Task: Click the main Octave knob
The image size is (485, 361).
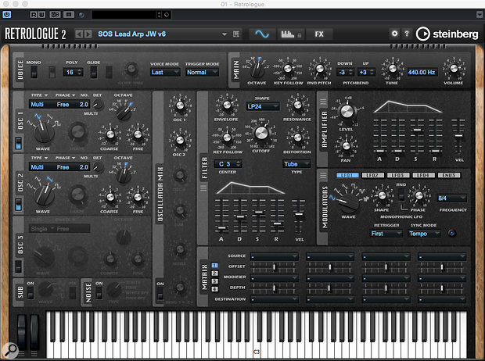Action: [257, 69]
